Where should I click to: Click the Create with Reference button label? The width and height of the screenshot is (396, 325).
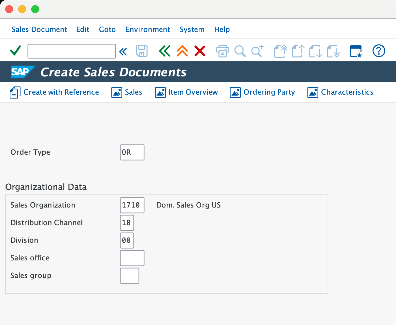tap(61, 92)
